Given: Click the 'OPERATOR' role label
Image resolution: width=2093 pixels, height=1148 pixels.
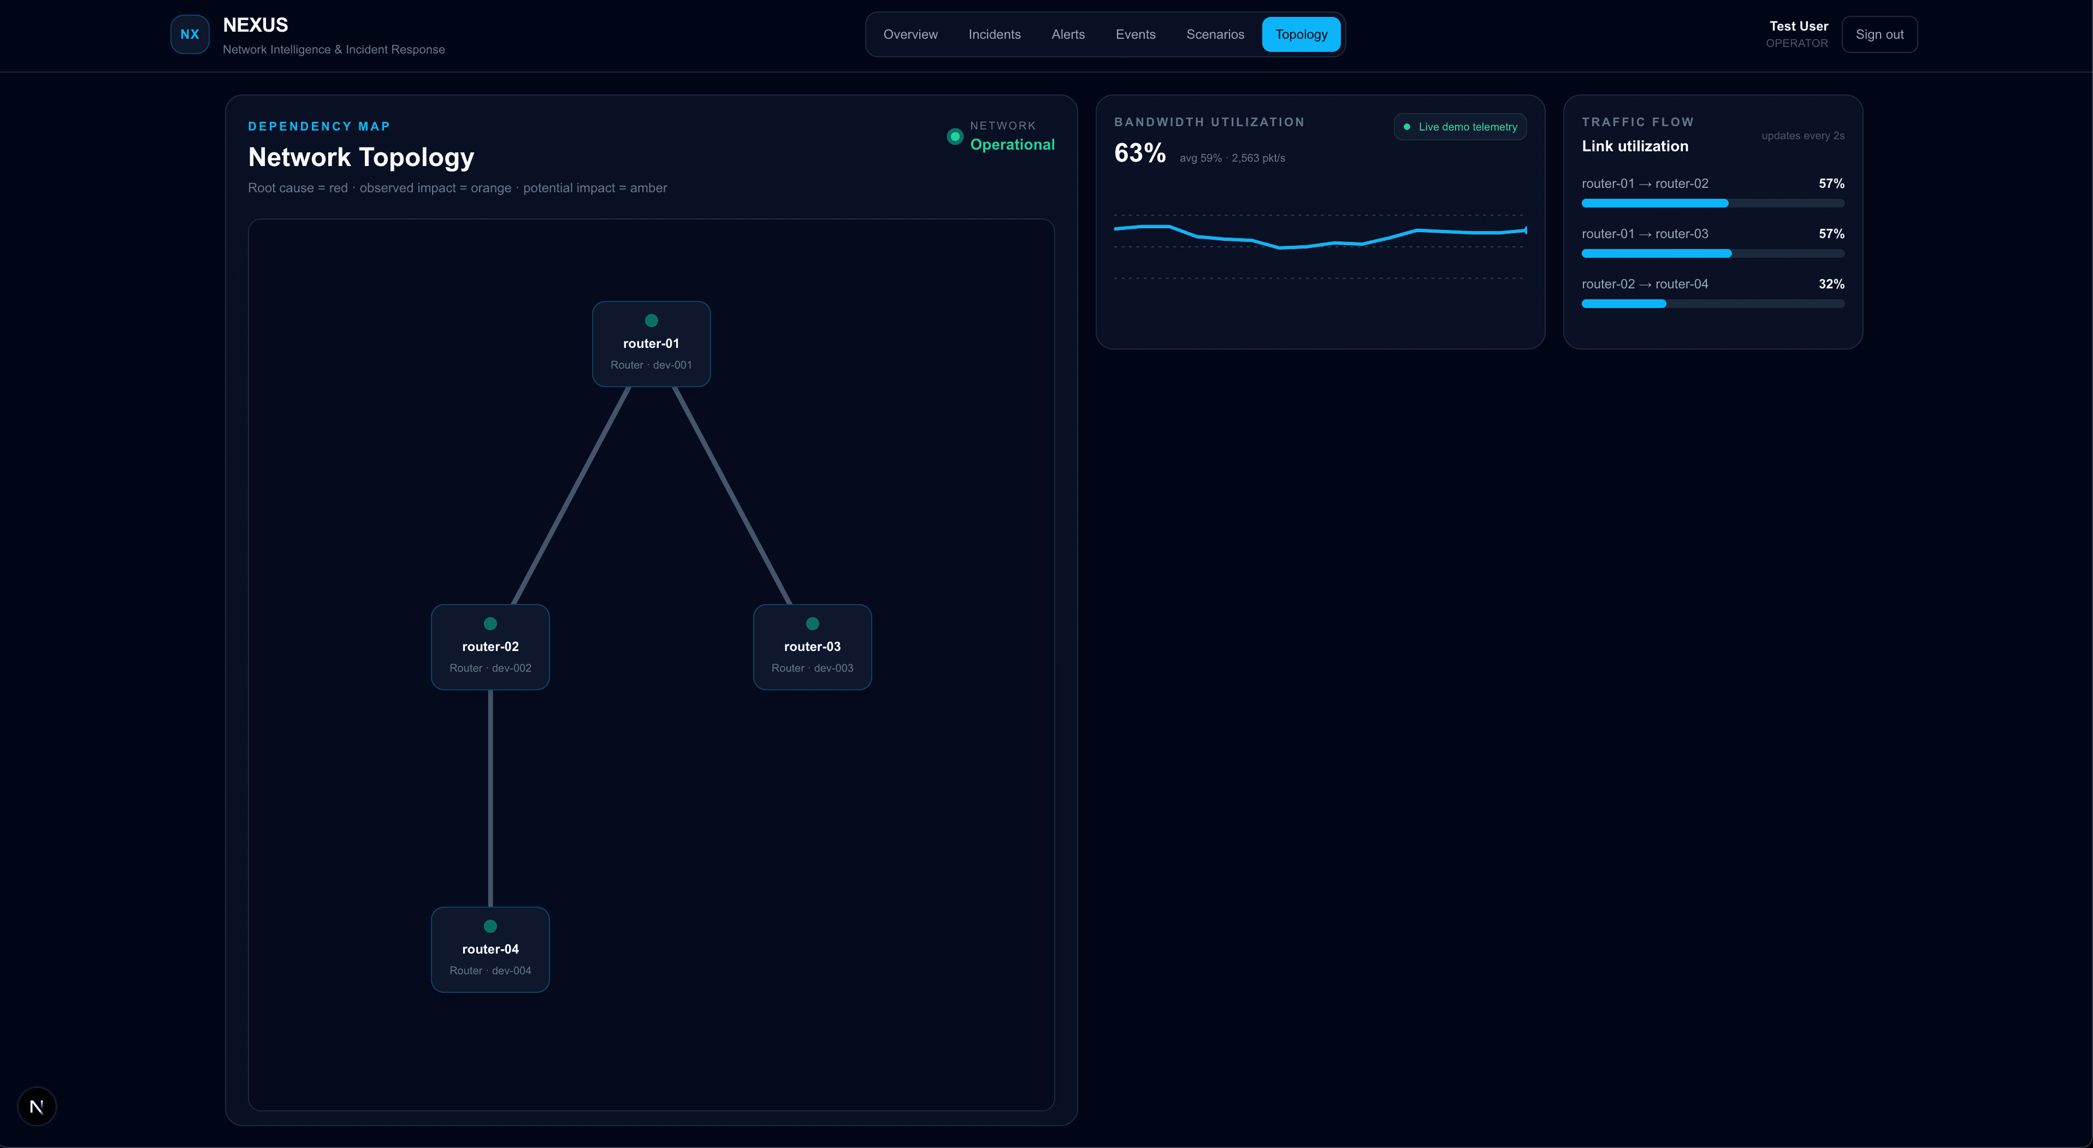Looking at the screenshot, I should pos(1796,43).
